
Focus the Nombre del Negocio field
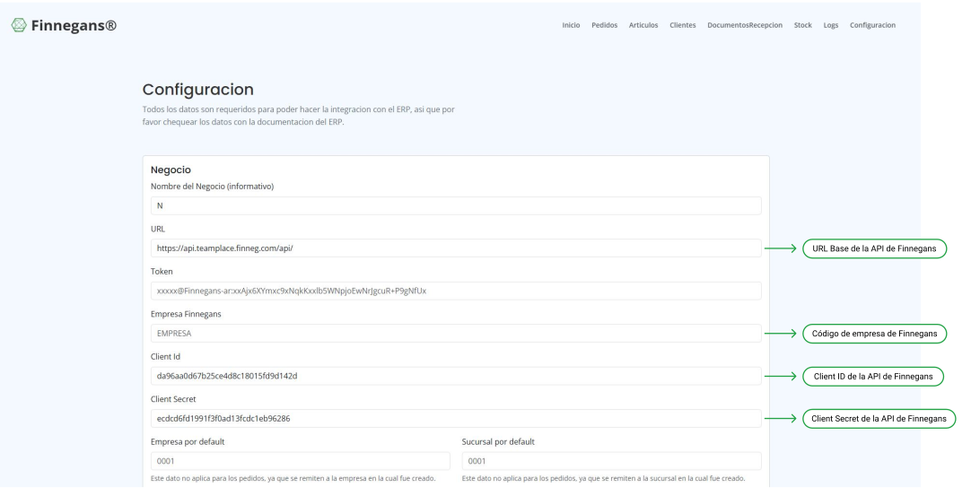(456, 206)
